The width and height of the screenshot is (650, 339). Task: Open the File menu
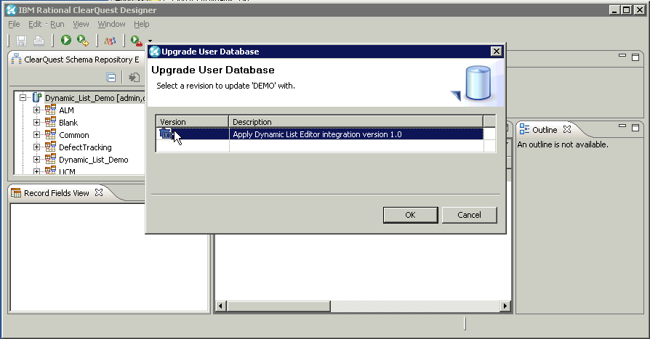[14, 24]
